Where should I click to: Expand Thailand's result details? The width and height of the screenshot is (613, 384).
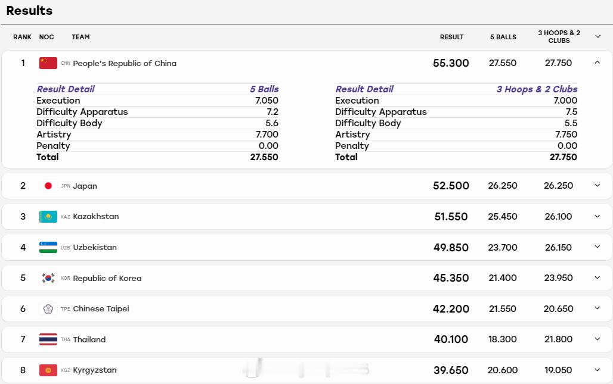pos(597,339)
